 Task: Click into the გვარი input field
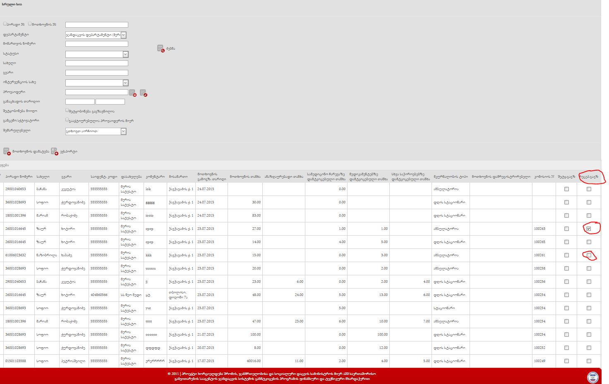tap(96, 73)
